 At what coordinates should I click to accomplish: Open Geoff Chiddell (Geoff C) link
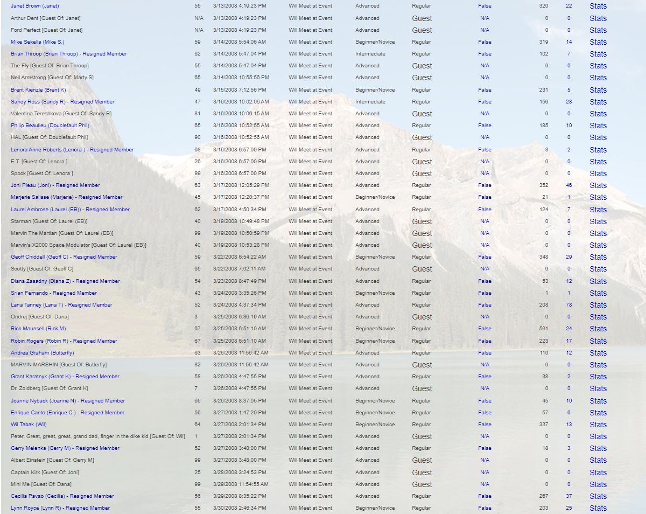pos(64,257)
